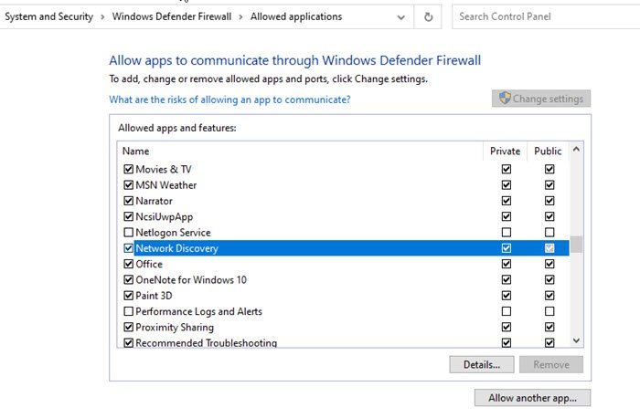The width and height of the screenshot is (640, 418).
Task: Select the Office entry in the list
Action: pos(149,264)
